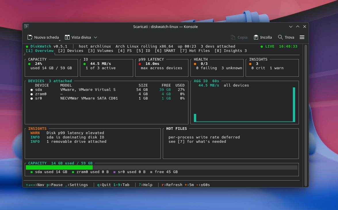Click the "see [7] for what's needed" text
338x210 pixels.
click(197, 141)
